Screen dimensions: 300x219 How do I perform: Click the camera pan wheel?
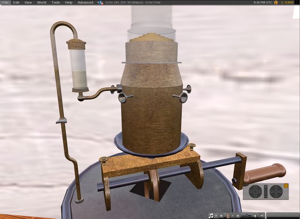point(277,192)
